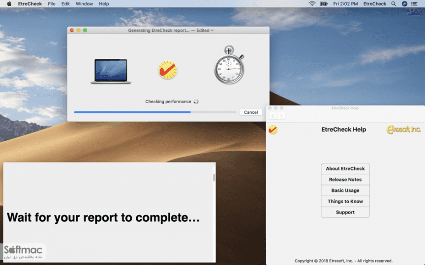Click the clock showing Fri 2:02 PM
425x265 pixels.
click(x=345, y=4)
